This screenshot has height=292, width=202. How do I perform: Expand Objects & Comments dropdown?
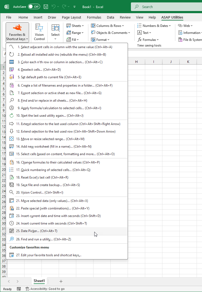110,33
